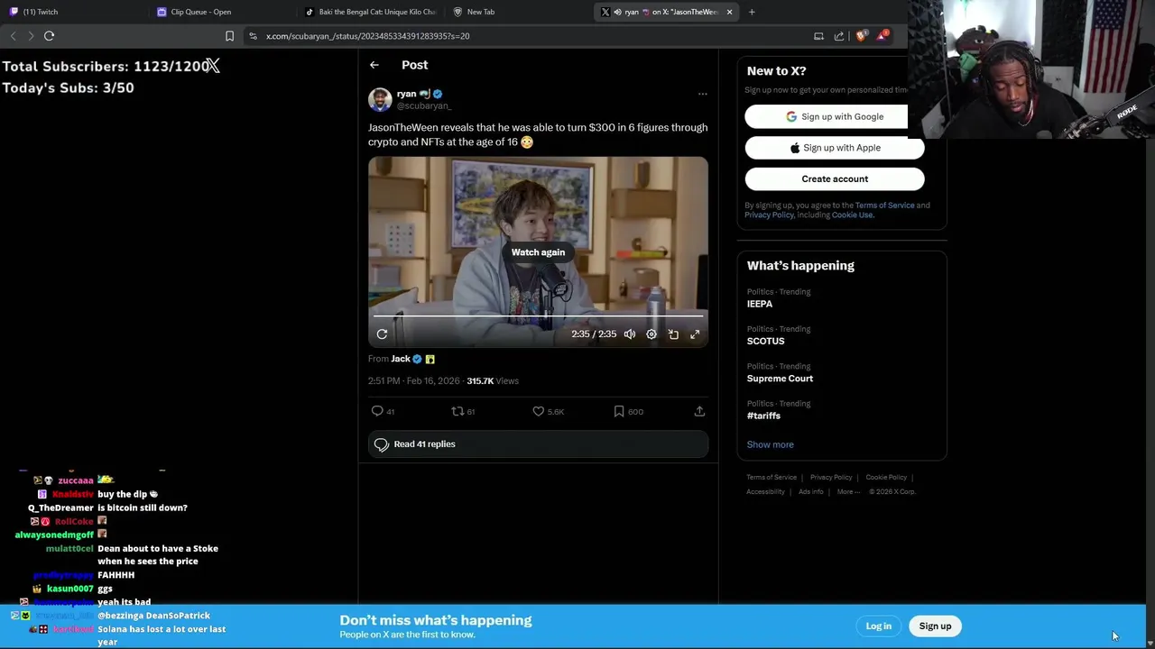The height and width of the screenshot is (649, 1155).
Task: Share the post with the upload icon
Action: pos(699,411)
